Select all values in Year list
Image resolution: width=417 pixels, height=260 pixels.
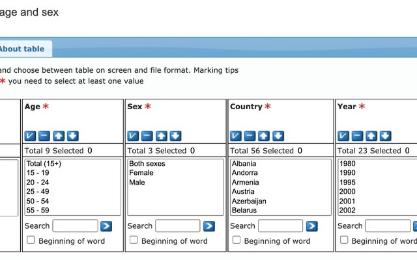click(343, 136)
